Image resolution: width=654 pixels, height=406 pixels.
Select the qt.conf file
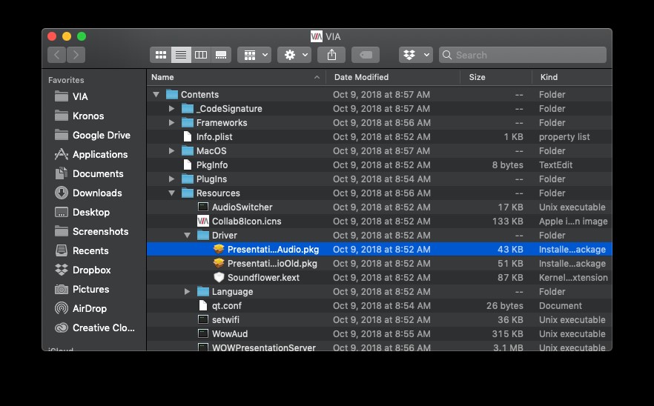coord(379,306)
